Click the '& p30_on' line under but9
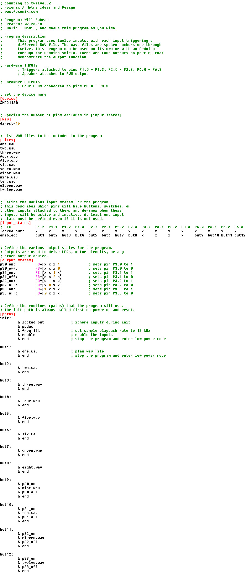This screenshot has height=574, width=246. (x=27, y=484)
